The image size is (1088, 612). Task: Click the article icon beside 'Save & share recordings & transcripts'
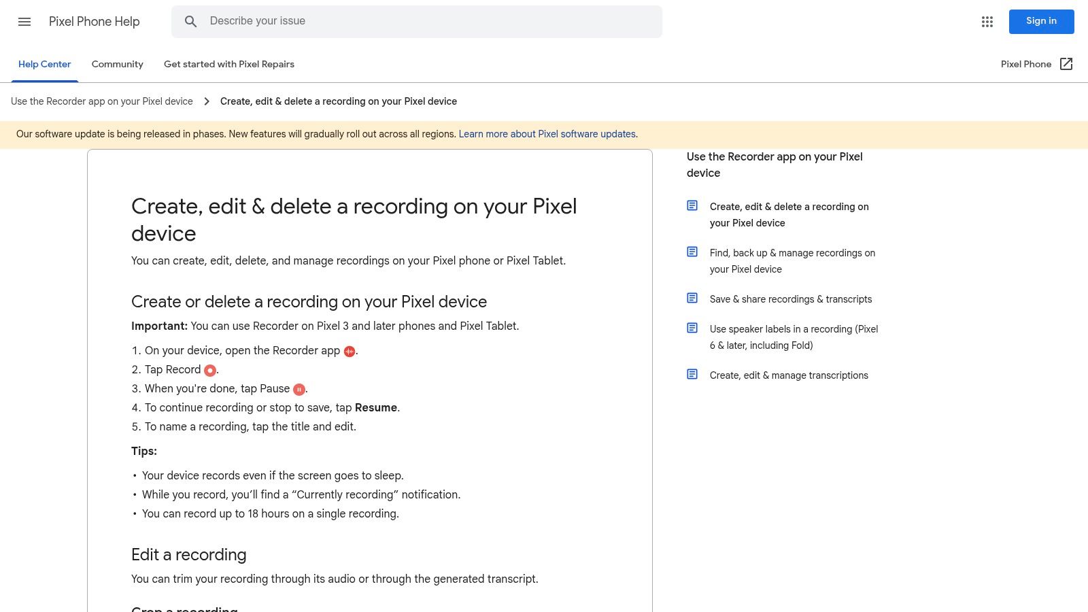tap(692, 297)
